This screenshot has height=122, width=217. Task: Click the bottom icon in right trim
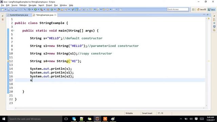(x=214, y=30)
